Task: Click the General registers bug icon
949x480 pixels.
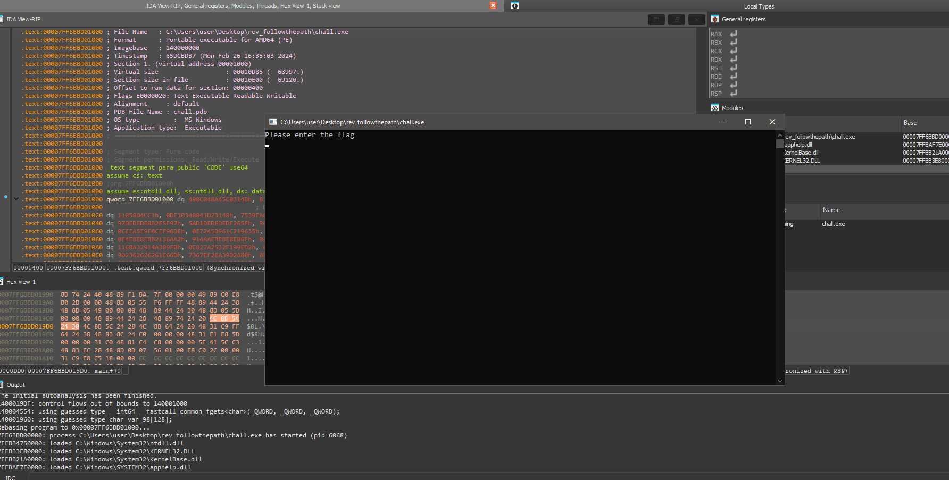Action: (715, 19)
